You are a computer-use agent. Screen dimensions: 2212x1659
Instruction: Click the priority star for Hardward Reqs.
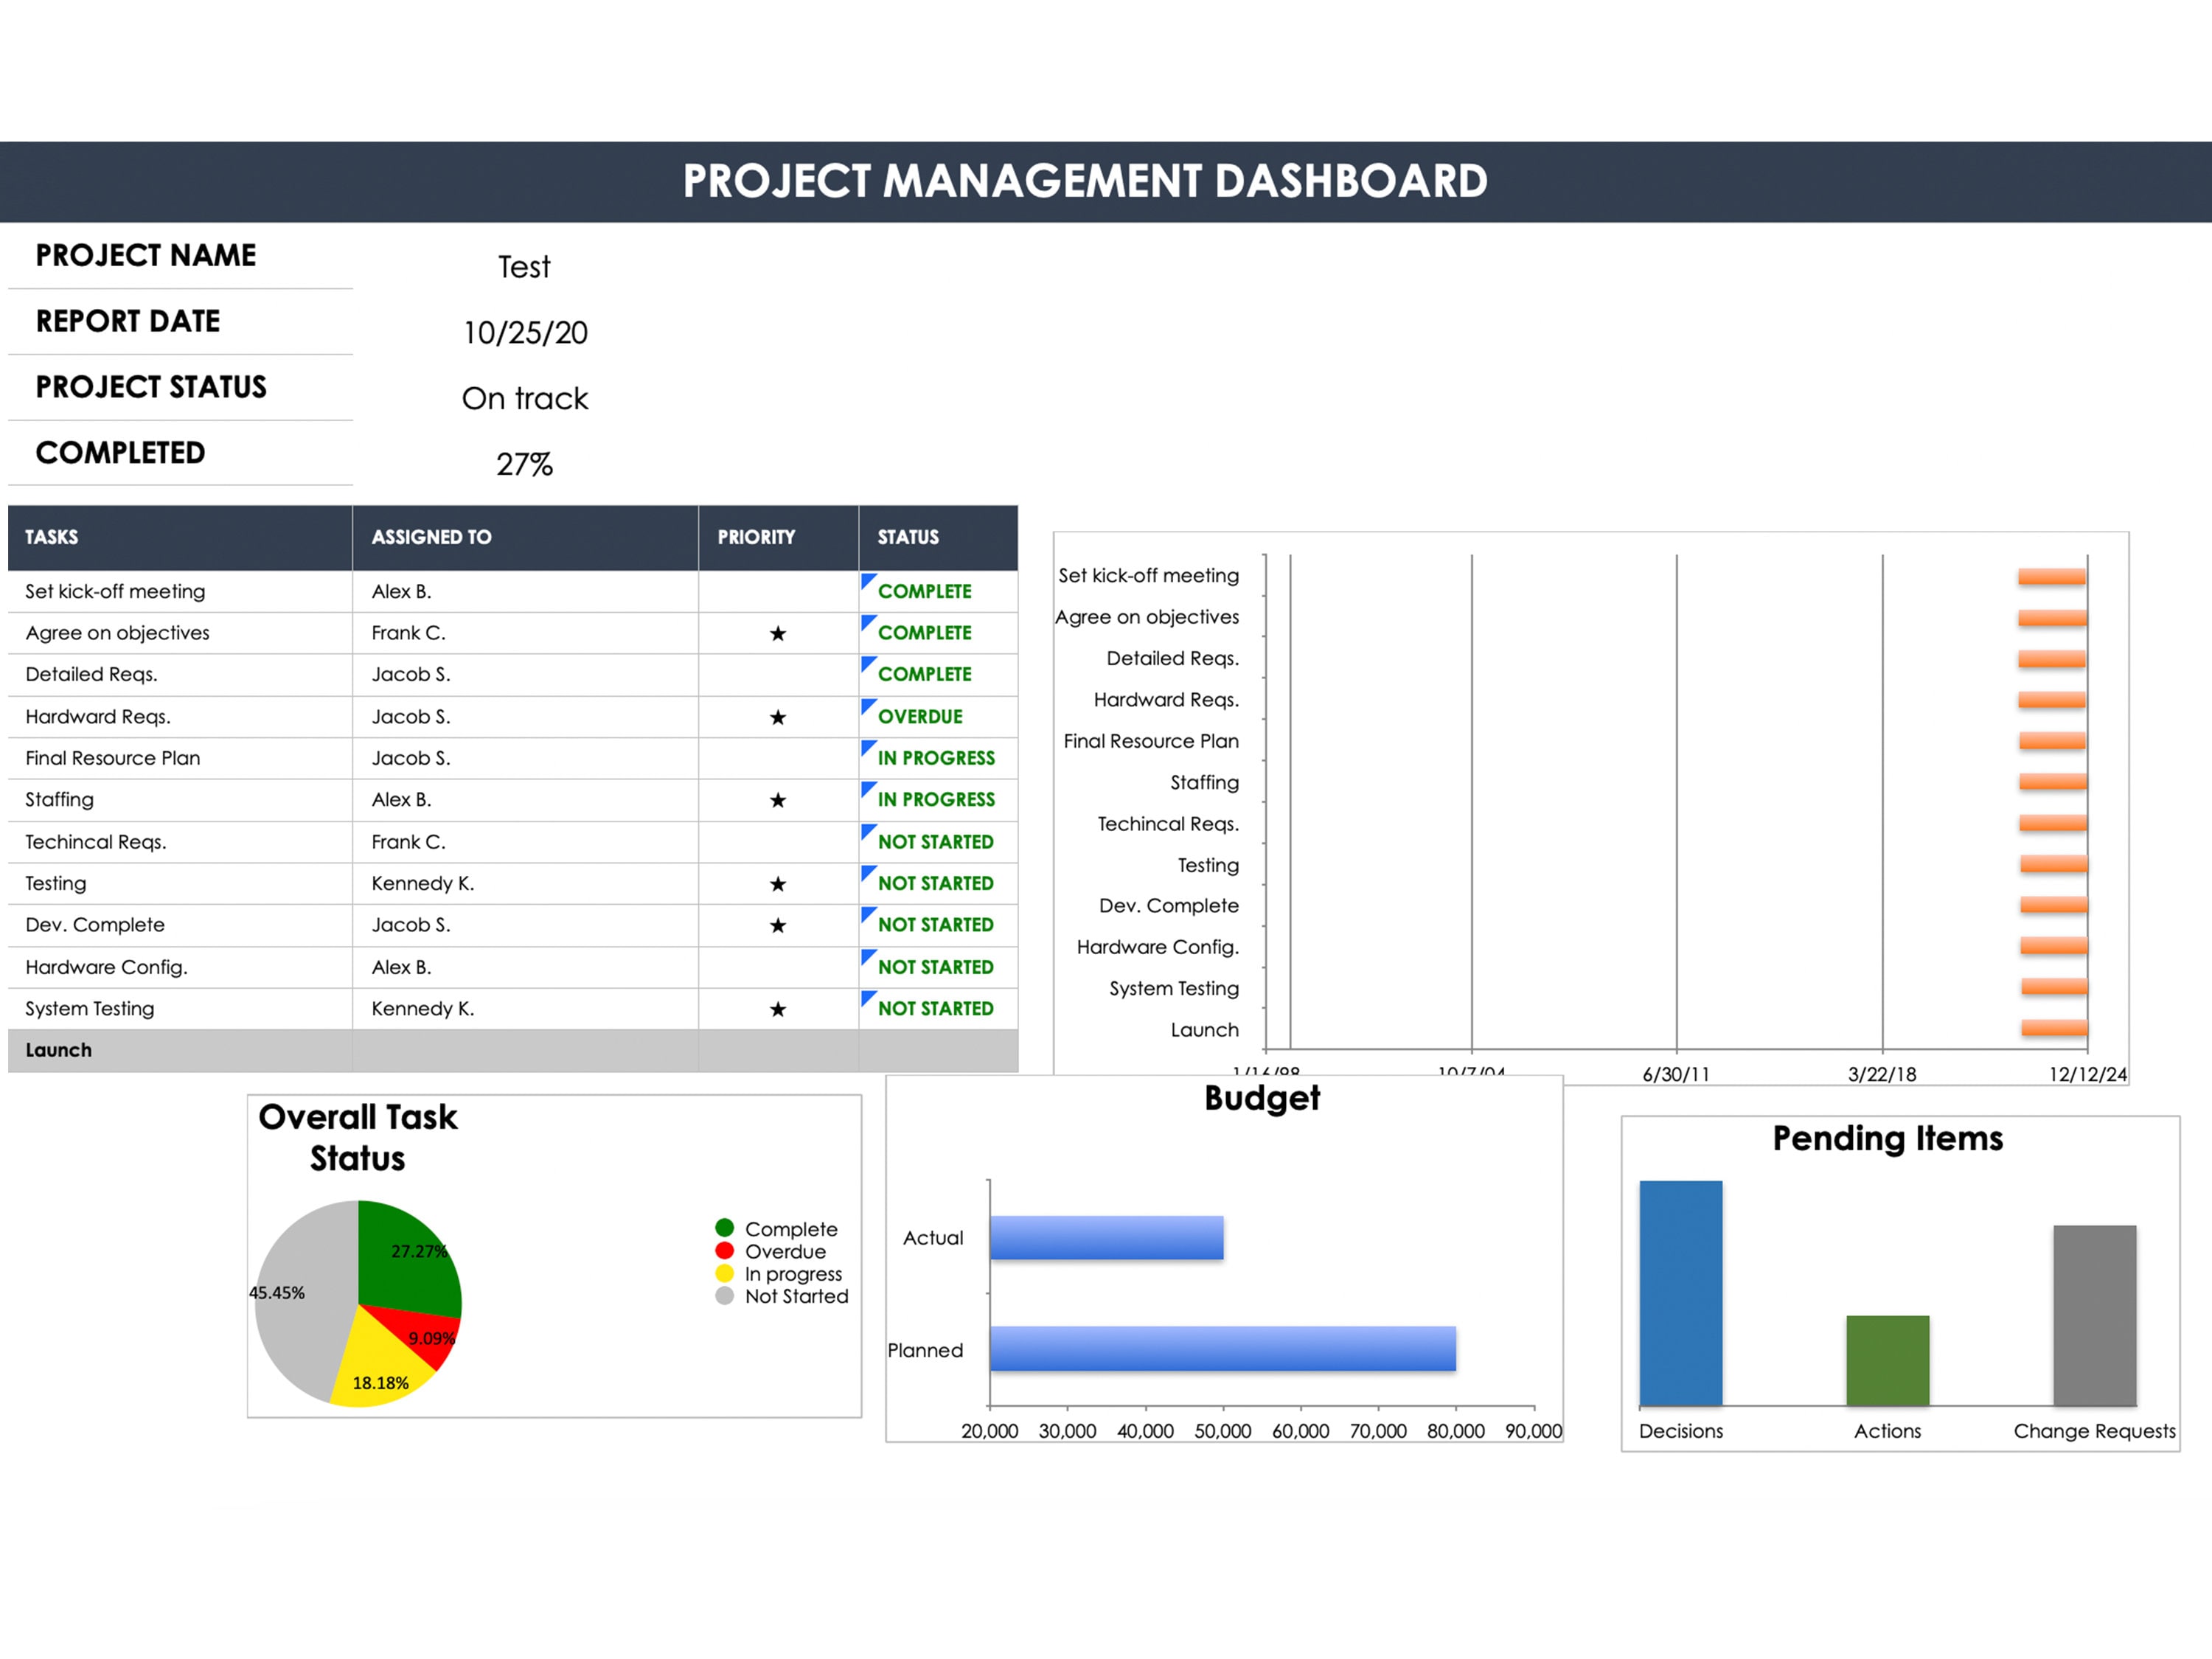[777, 717]
